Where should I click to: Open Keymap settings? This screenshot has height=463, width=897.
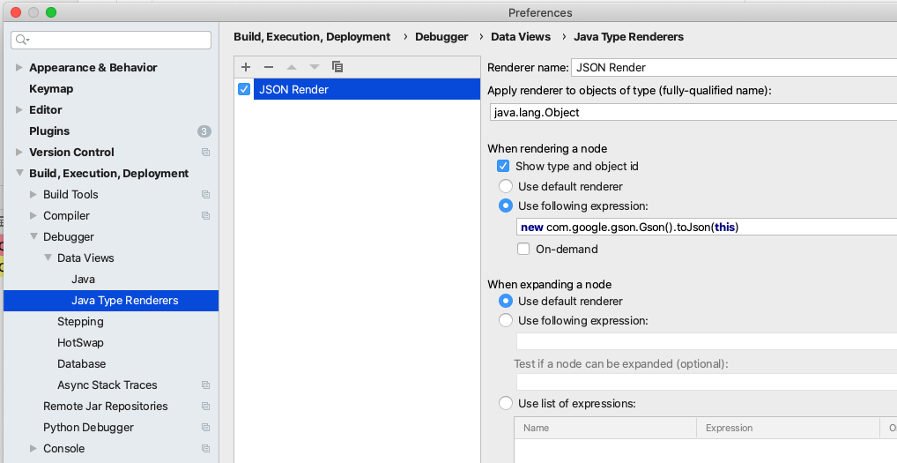point(51,89)
